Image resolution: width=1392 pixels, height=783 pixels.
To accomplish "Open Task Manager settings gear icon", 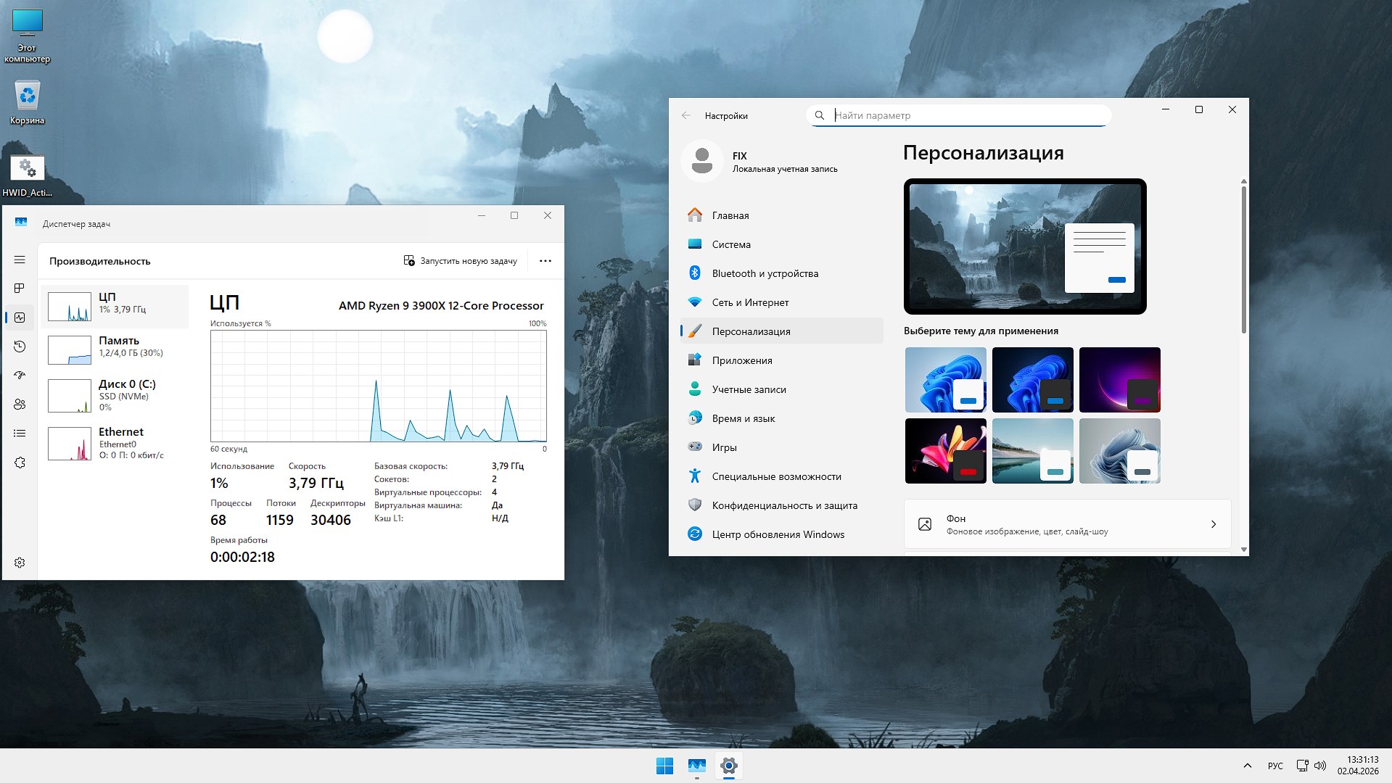I will (20, 563).
